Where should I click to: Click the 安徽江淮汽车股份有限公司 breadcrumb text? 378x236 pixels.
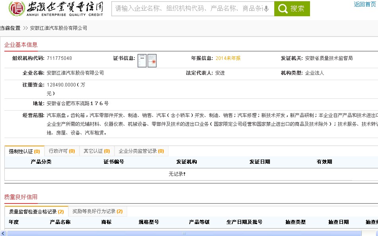[x=58, y=28]
